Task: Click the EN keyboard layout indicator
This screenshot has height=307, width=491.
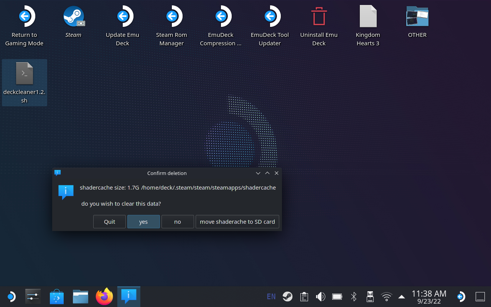Action: tap(271, 297)
